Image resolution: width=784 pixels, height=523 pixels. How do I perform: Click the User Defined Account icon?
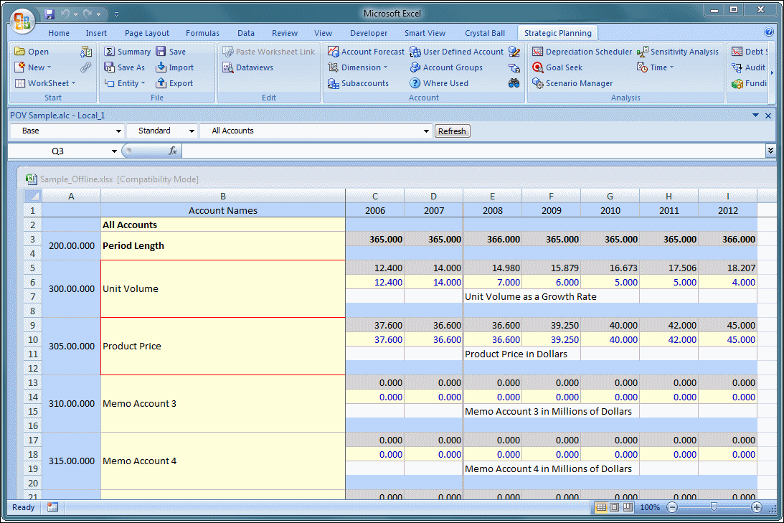tap(415, 52)
